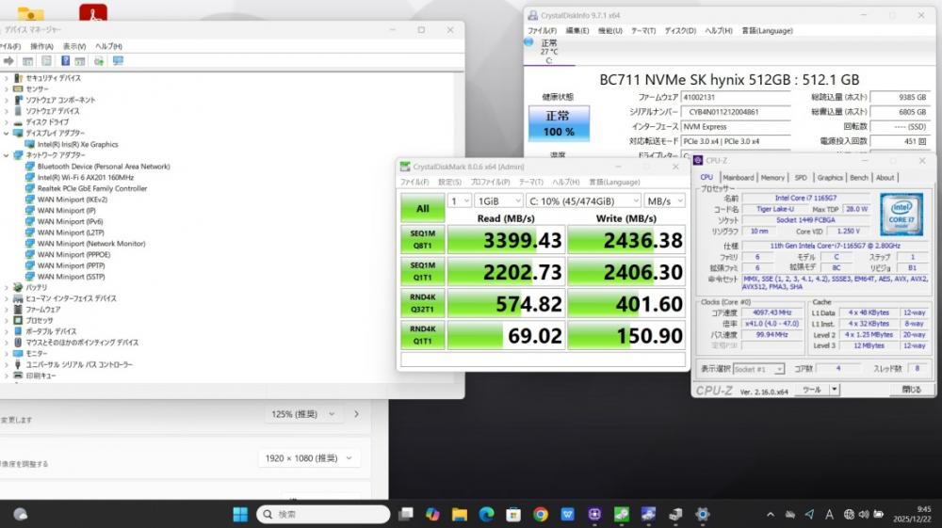Open Google Chrome from the taskbar

[541, 514]
